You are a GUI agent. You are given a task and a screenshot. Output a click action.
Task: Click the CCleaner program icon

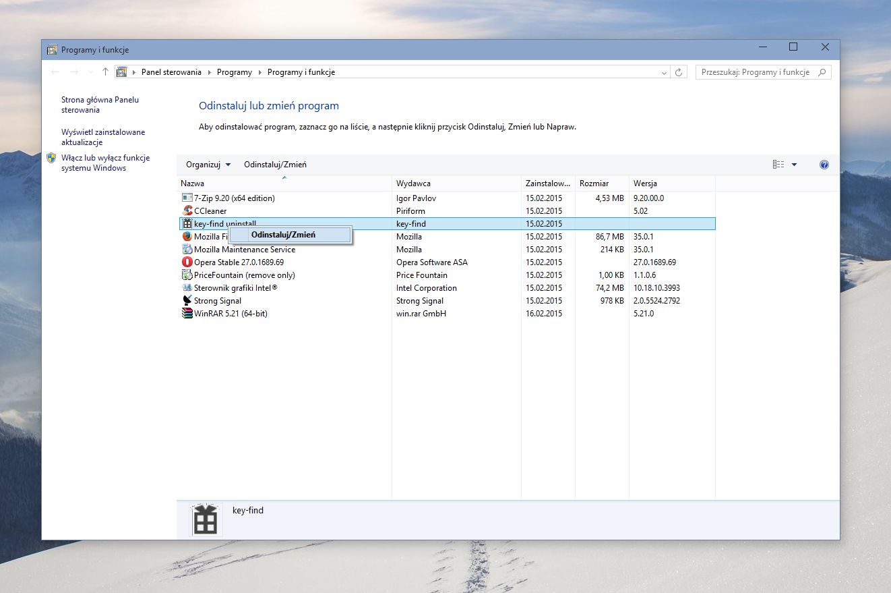pos(187,211)
